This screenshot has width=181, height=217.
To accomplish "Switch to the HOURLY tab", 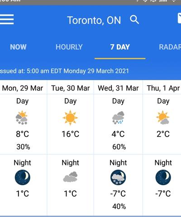I will (x=69, y=47).
